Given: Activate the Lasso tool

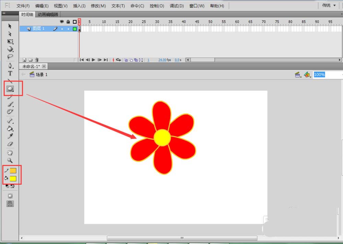Looking at the screenshot, I should click(x=10, y=57).
